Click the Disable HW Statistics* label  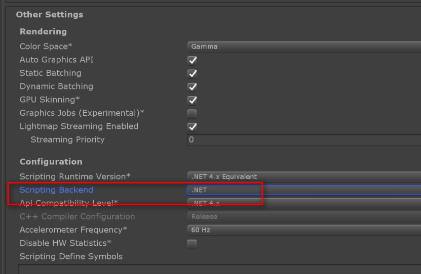coord(65,243)
